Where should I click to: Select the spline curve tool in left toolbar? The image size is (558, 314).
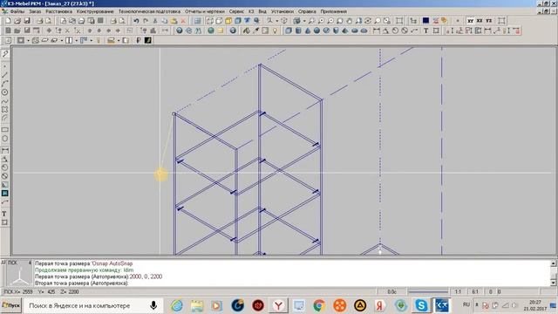click(x=4, y=101)
